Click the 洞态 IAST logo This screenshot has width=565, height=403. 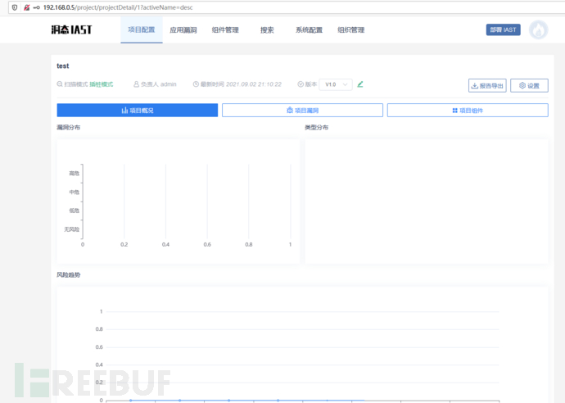71,30
